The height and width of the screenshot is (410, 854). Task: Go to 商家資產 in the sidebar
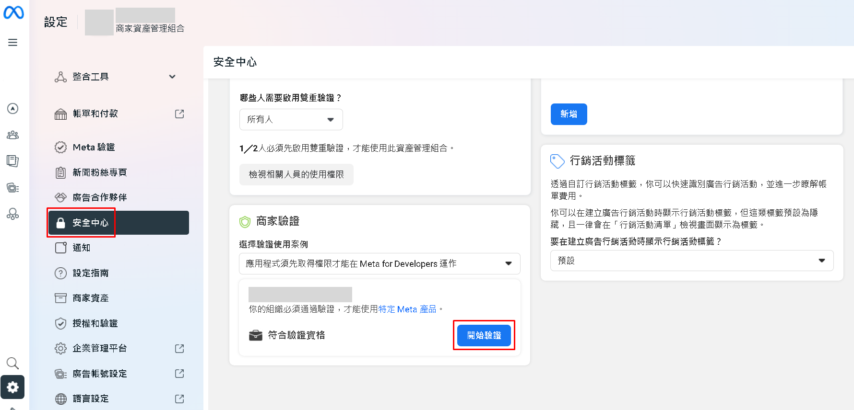[x=91, y=298]
